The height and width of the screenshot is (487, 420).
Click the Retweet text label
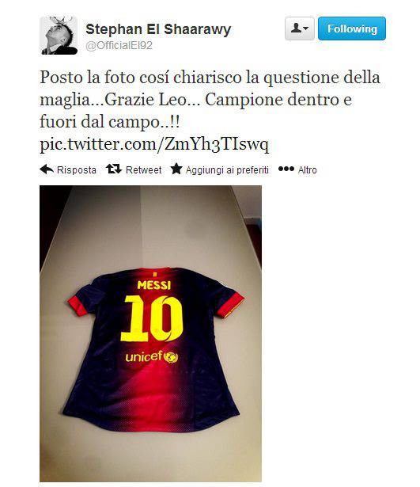tap(144, 170)
